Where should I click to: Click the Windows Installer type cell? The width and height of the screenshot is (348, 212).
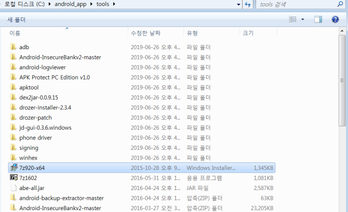[211, 168]
